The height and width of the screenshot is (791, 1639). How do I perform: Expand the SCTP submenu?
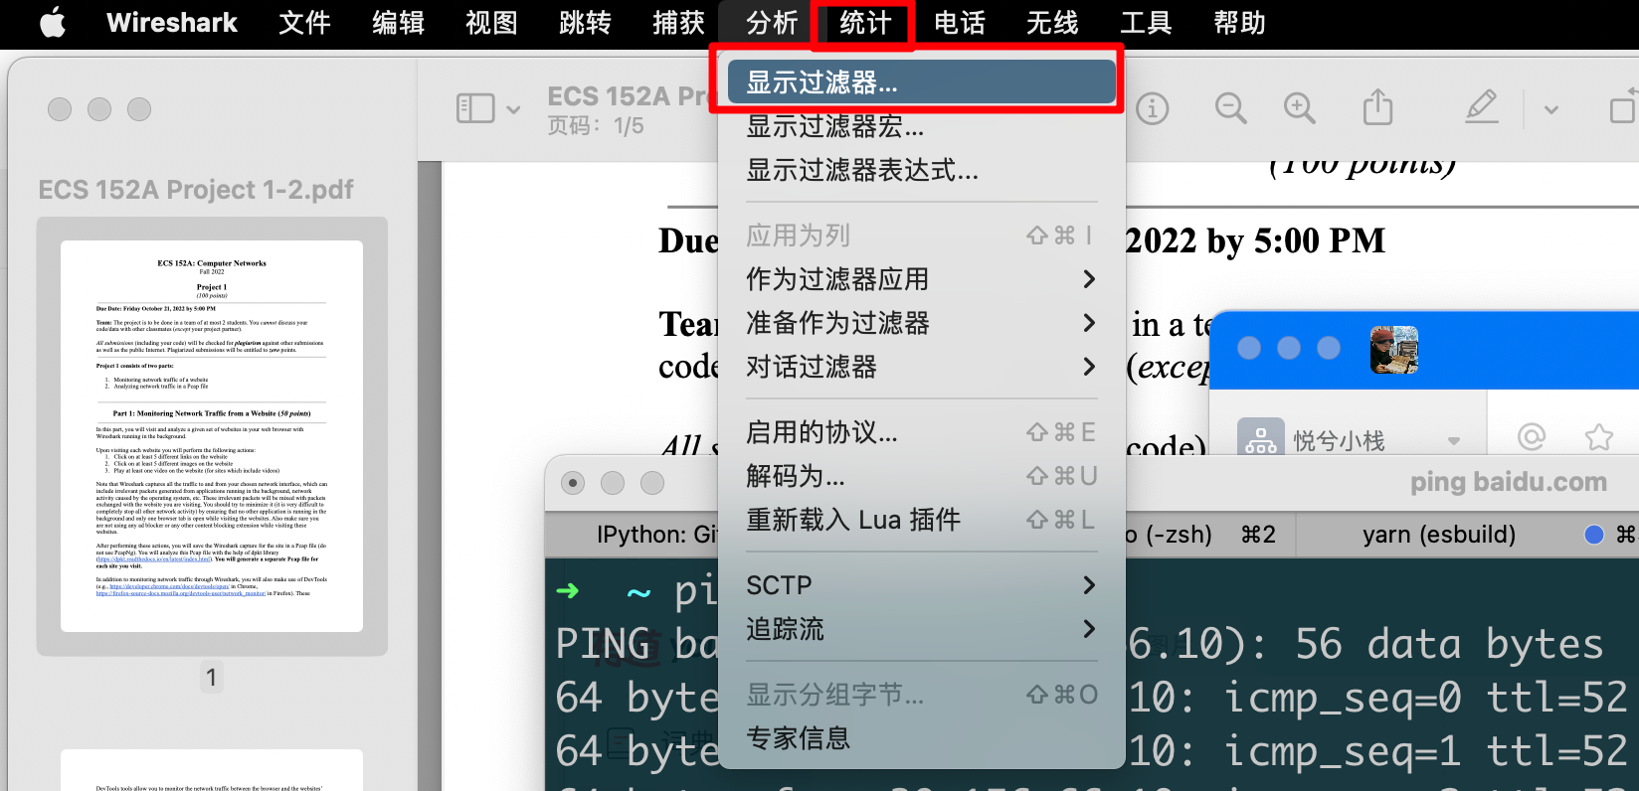[922, 585]
